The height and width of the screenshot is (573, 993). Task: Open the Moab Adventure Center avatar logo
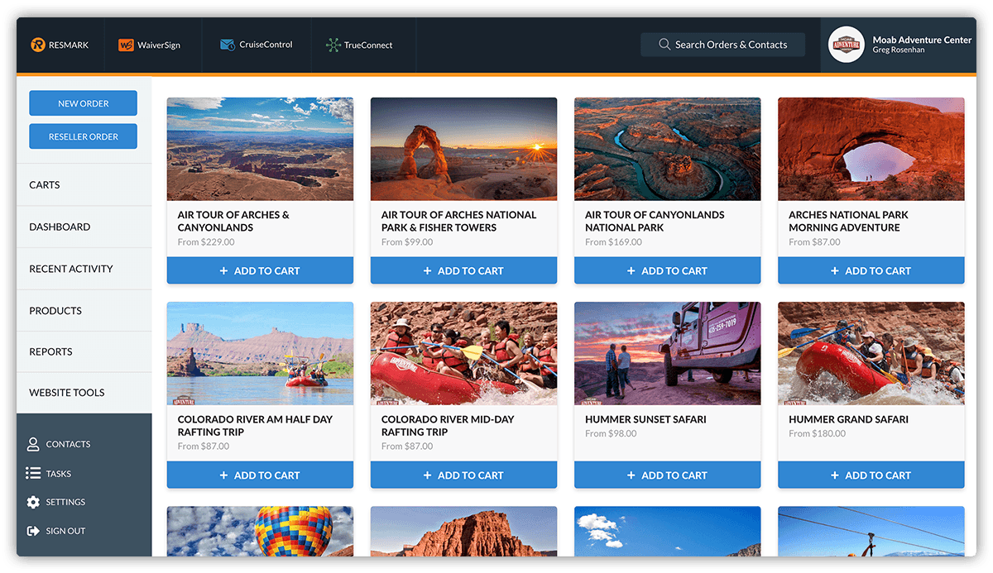(x=847, y=45)
